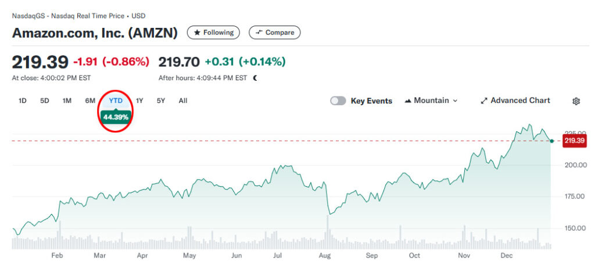Click the Following button
This screenshot has width=595, height=268.
(x=213, y=33)
